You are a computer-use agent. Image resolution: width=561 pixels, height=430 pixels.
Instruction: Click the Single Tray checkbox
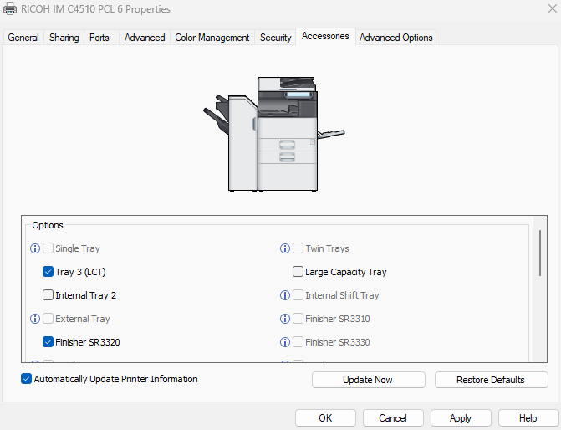tap(48, 248)
